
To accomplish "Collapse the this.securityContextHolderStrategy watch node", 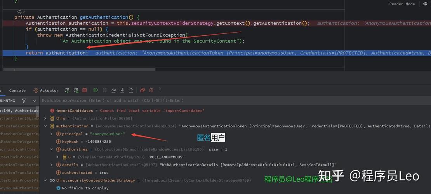I will [45, 180].
